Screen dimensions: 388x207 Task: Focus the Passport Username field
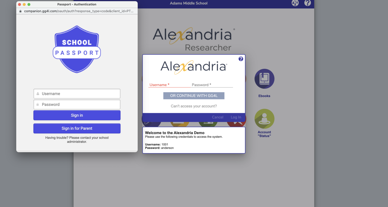tap(77, 94)
